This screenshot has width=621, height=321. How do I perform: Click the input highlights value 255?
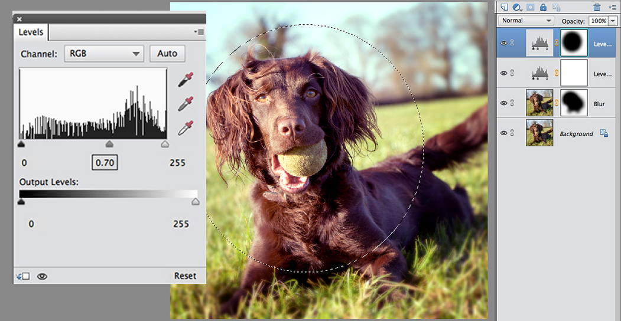pos(177,163)
